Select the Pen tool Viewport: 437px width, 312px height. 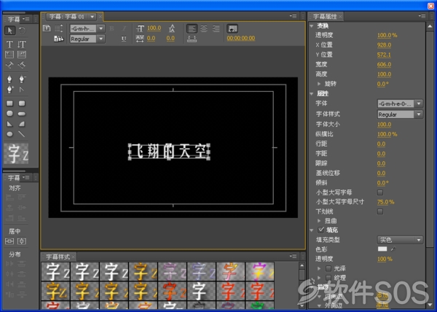pos(9,79)
